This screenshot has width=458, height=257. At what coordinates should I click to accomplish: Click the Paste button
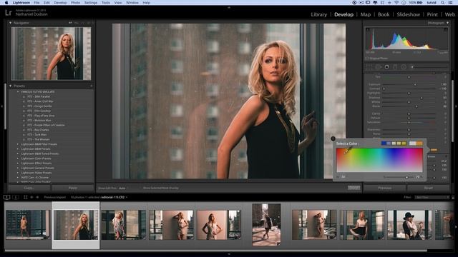[x=73, y=188]
